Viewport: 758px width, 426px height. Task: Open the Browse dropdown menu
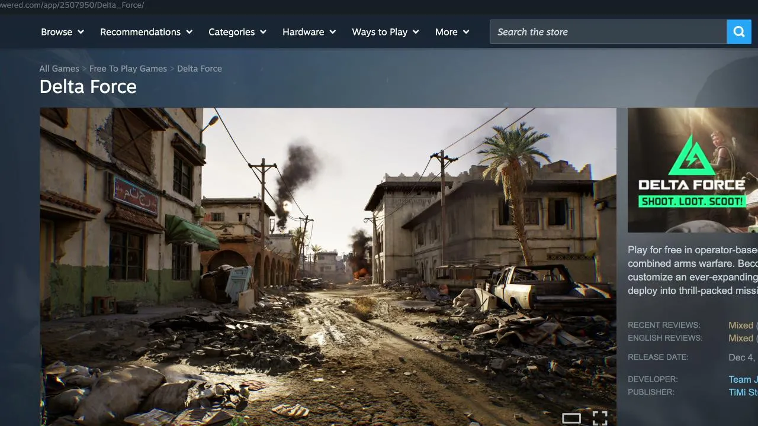point(62,32)
